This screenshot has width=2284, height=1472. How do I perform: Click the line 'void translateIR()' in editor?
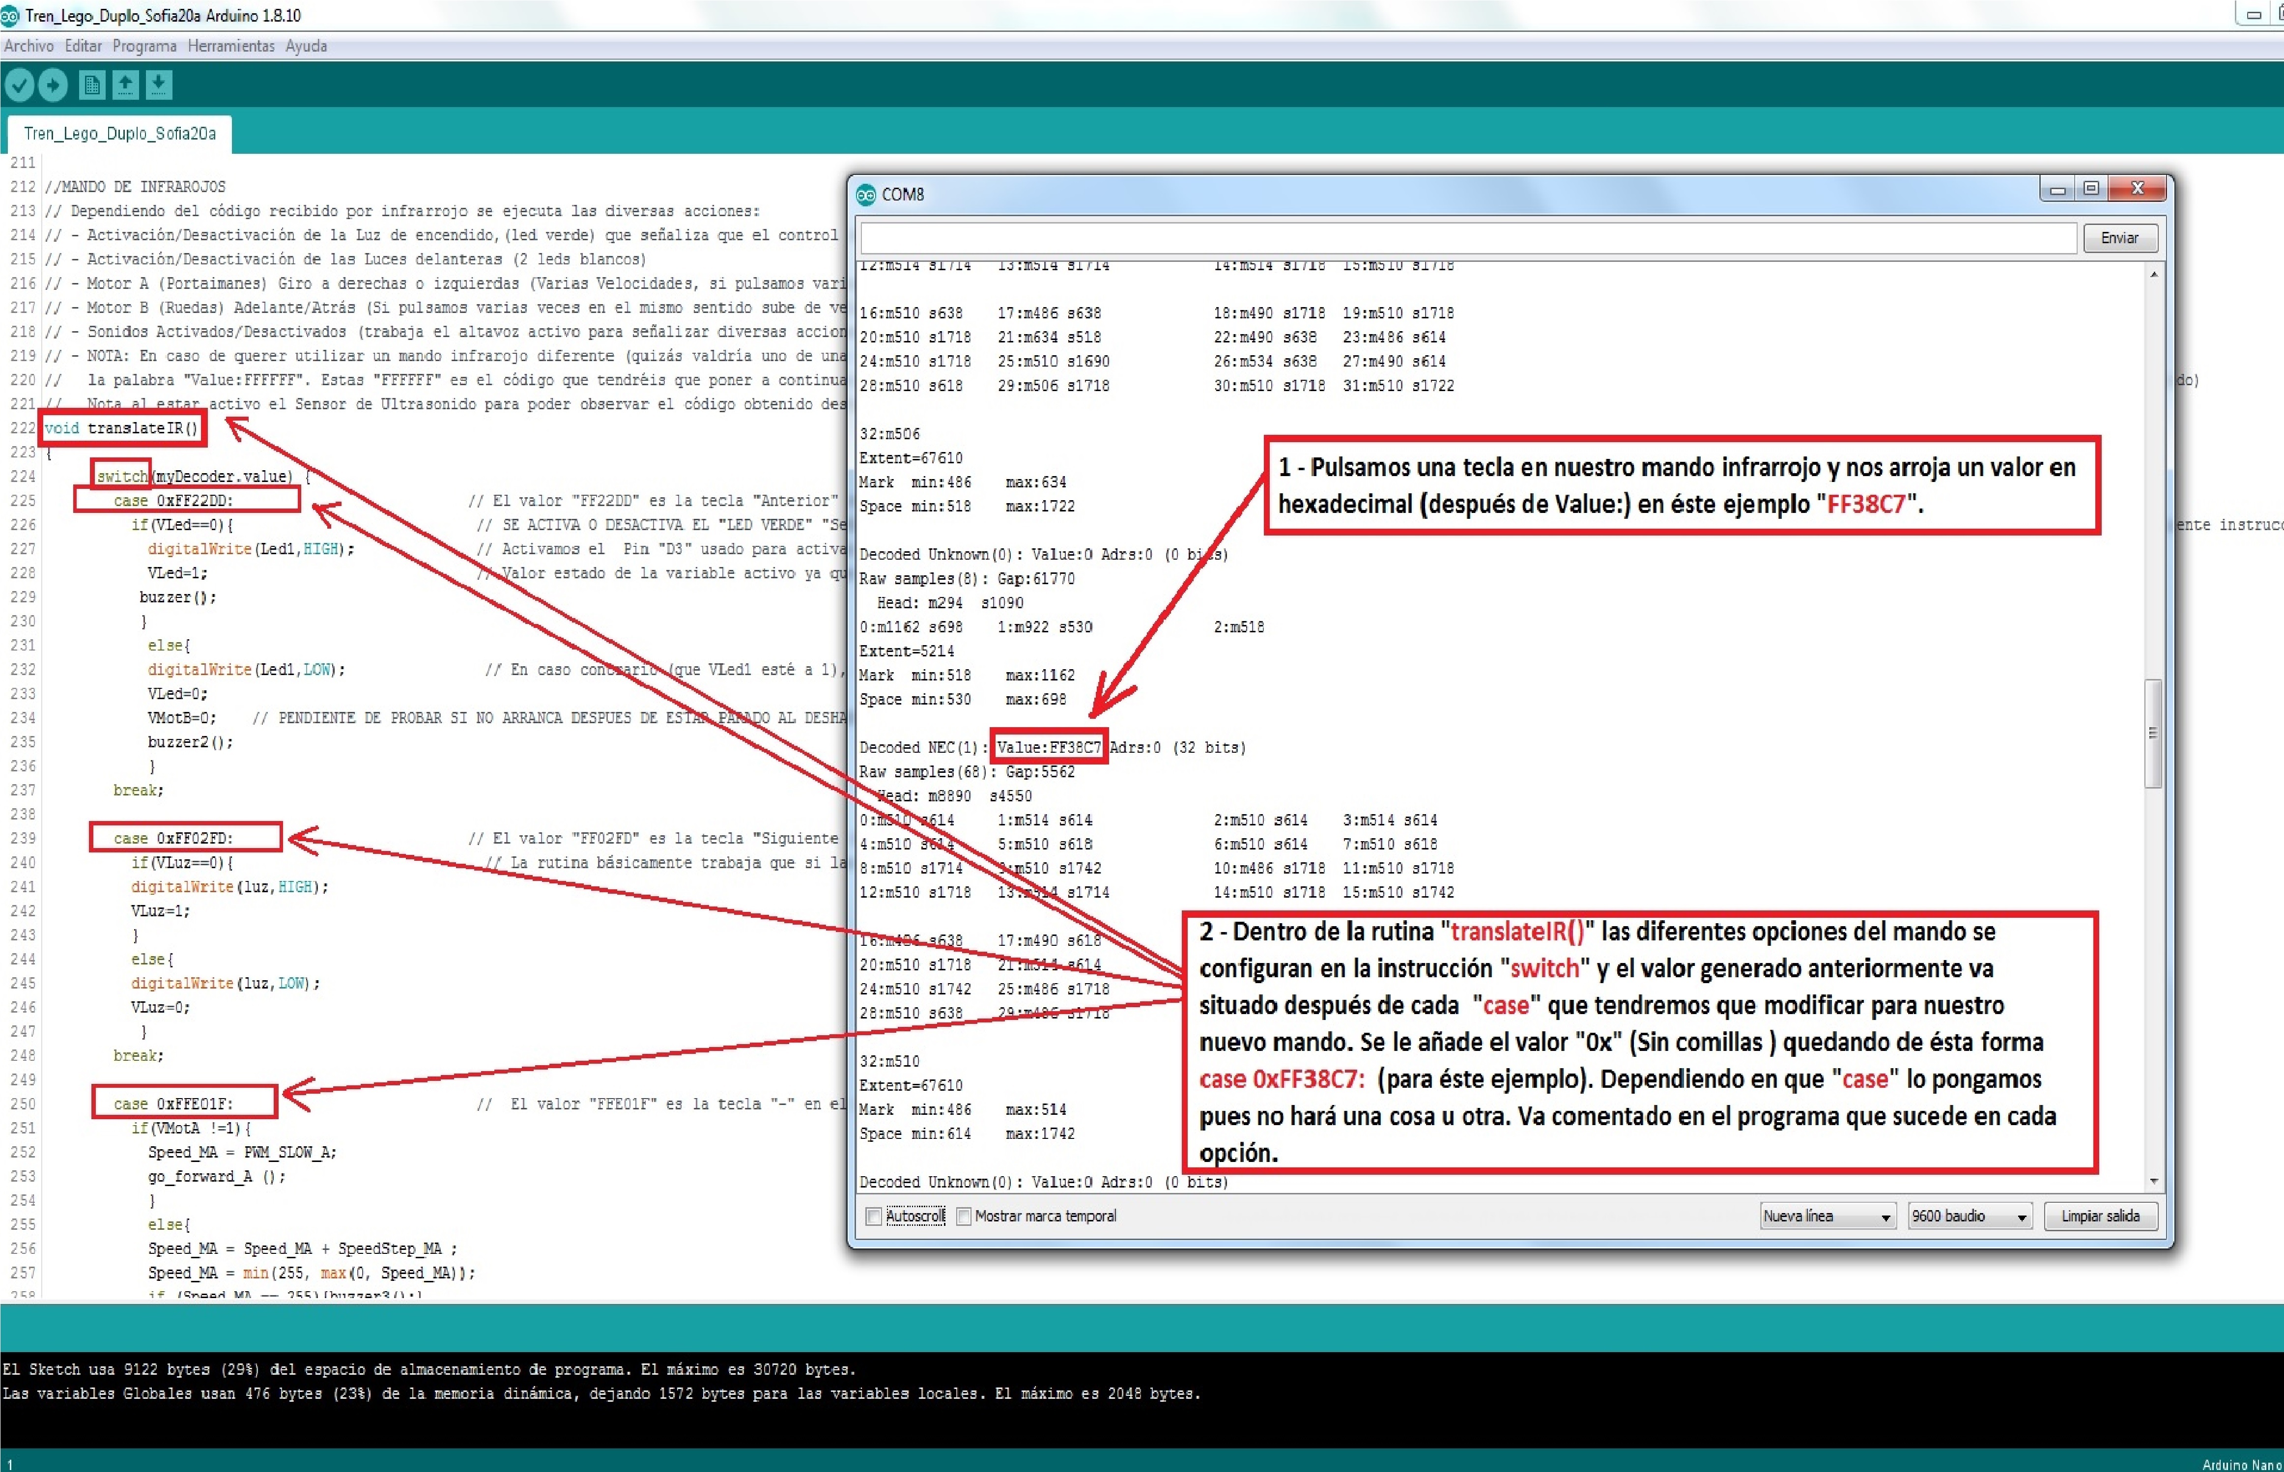point(121,428)
